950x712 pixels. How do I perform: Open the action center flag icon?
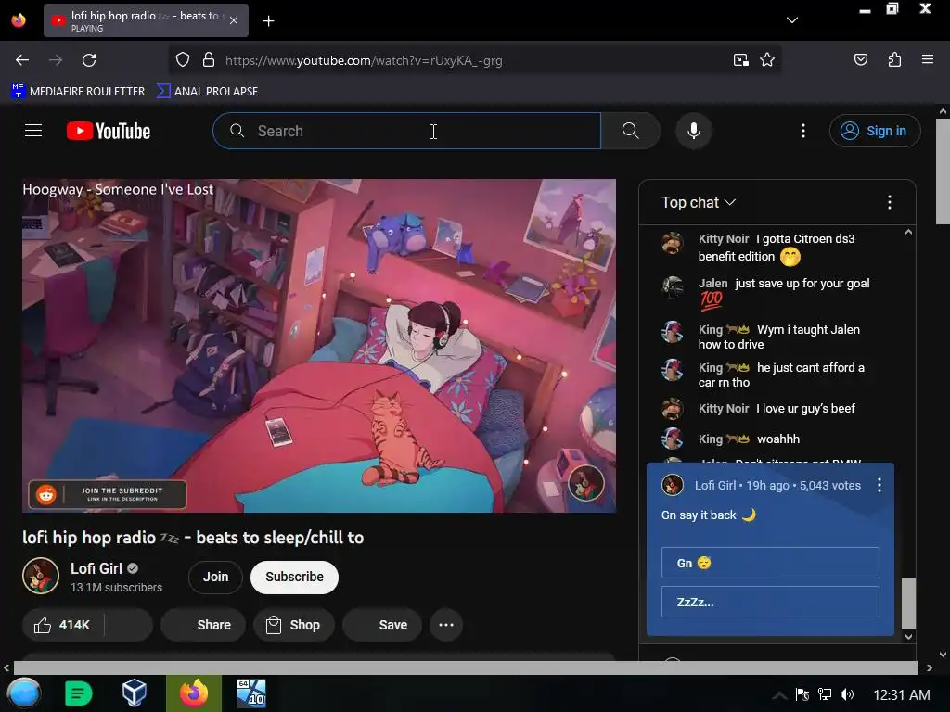pyautogui.click(x=802, y=694)
